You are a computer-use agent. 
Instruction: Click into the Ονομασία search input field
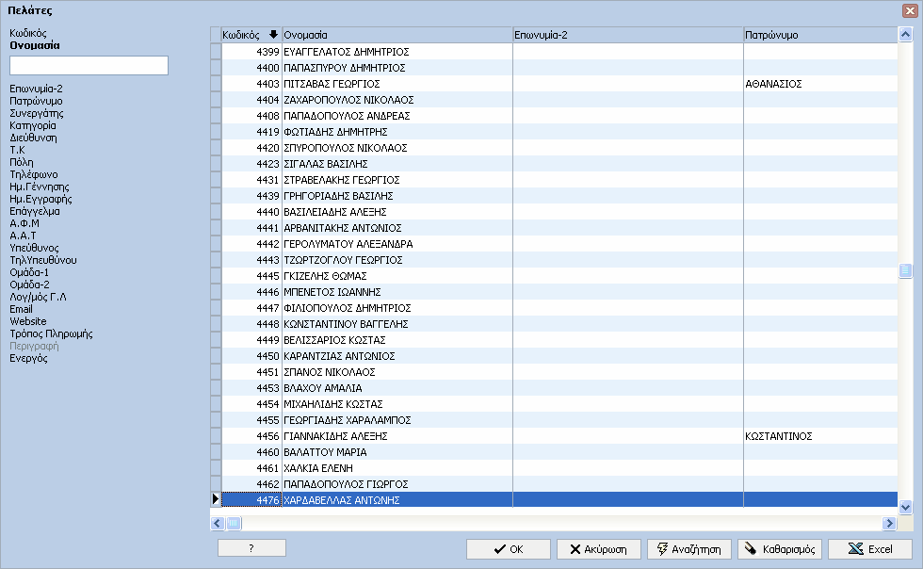click(x=89, y=65)
